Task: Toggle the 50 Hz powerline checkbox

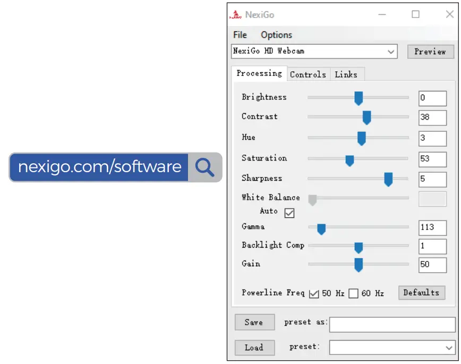Action: 314,293
